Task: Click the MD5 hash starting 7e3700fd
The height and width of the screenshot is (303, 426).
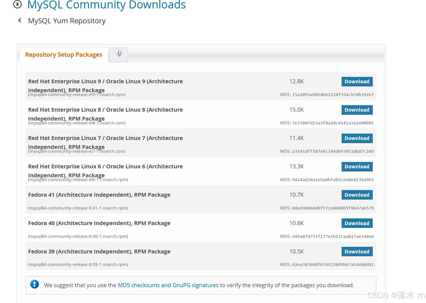Action: [333, 123]
